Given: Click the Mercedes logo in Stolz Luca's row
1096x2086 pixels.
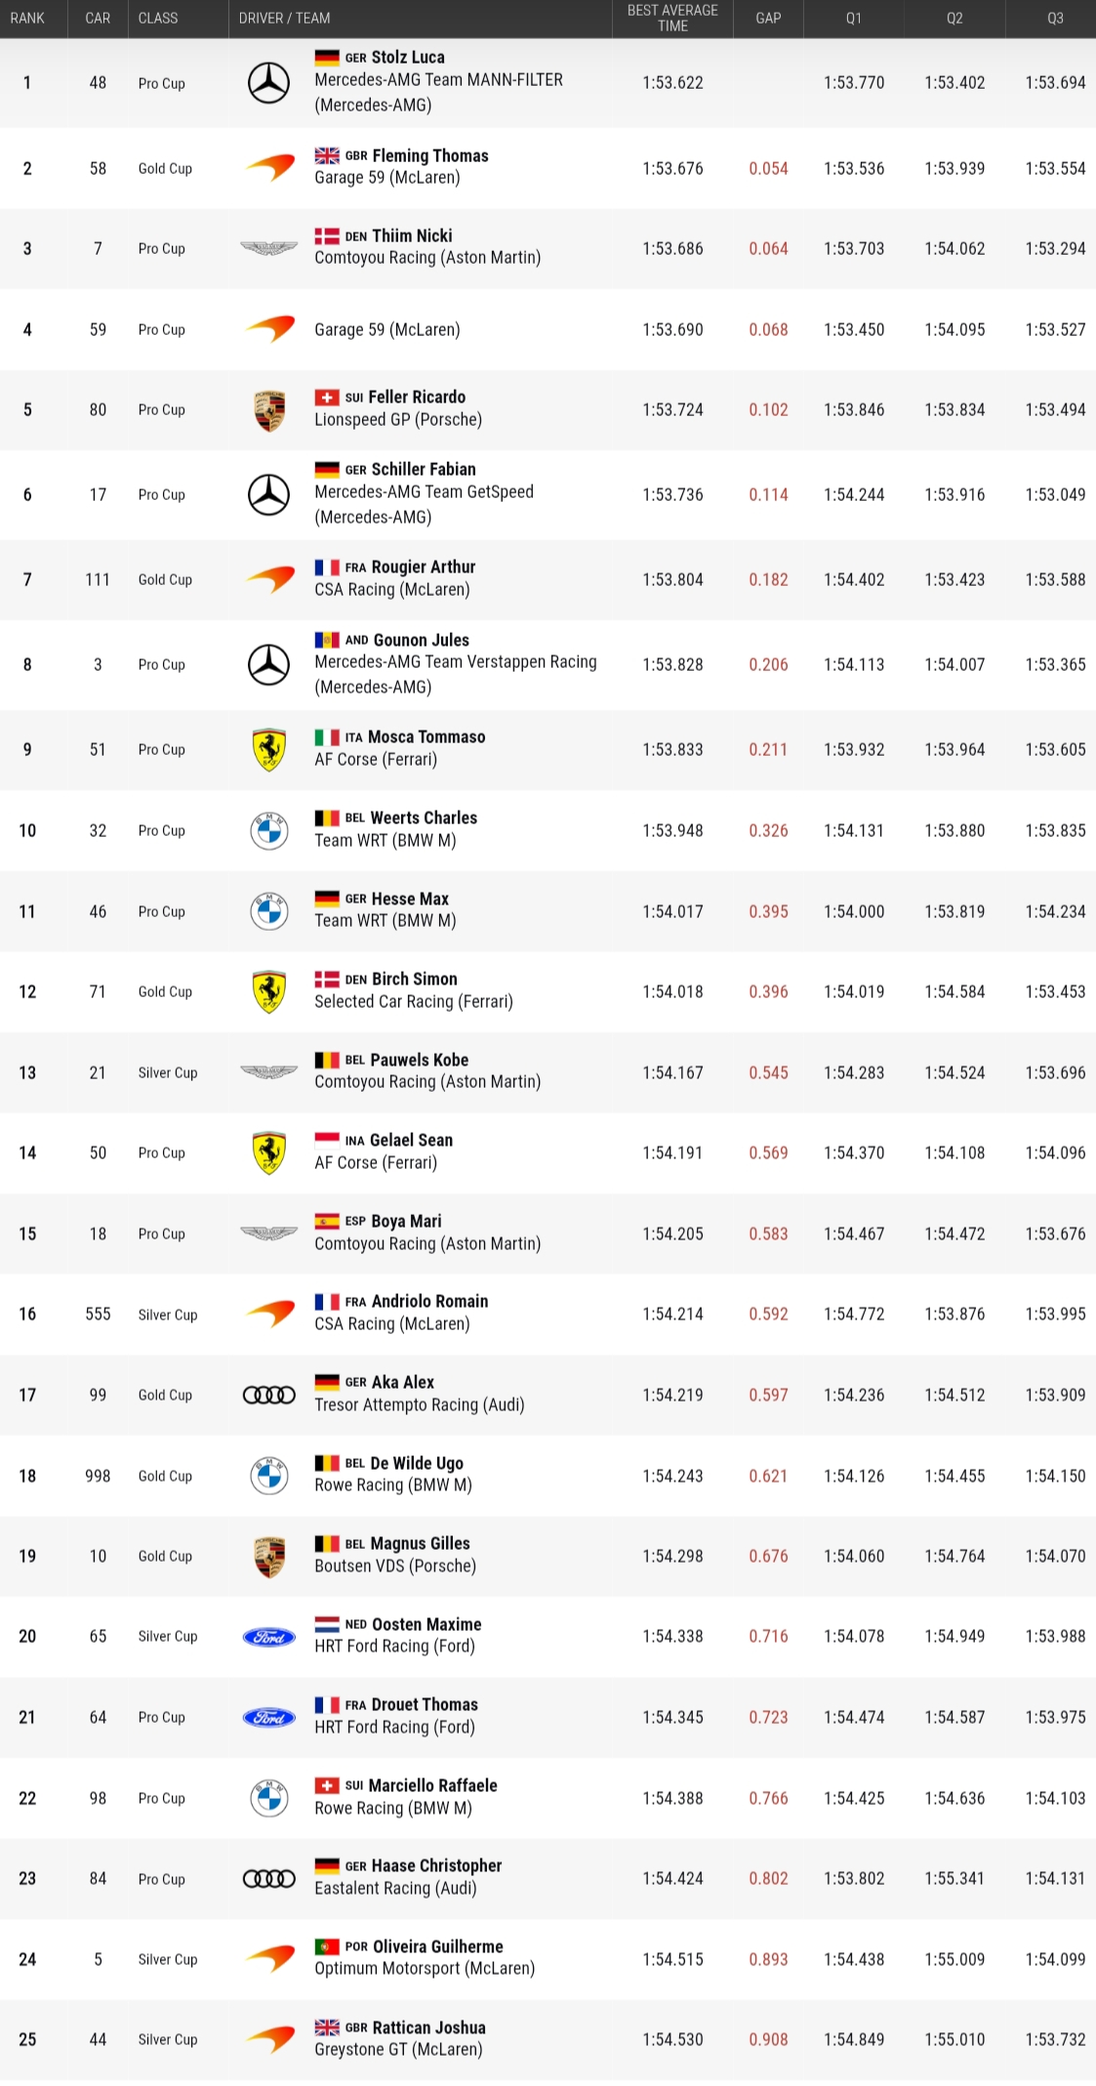Looking at the screenshot, I should point(268,83).
